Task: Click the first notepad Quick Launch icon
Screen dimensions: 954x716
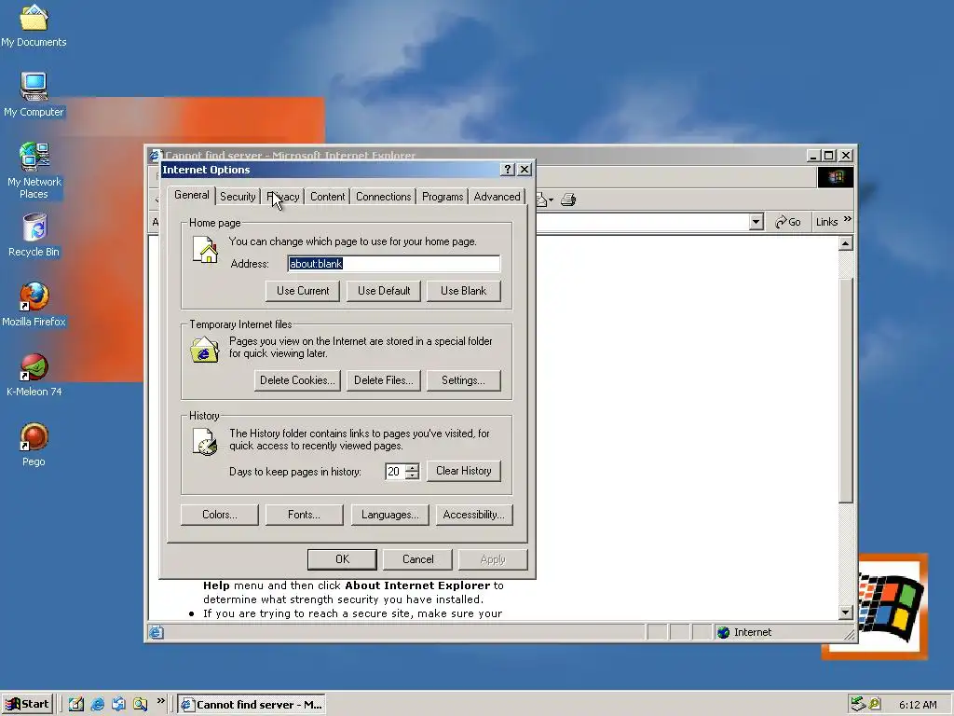Action: tap(76, 704)
